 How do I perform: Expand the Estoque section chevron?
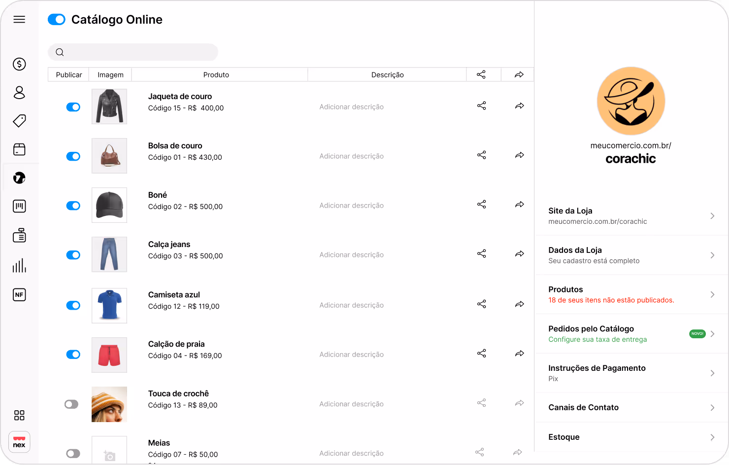pyautogui.click(x=712, y=437)
